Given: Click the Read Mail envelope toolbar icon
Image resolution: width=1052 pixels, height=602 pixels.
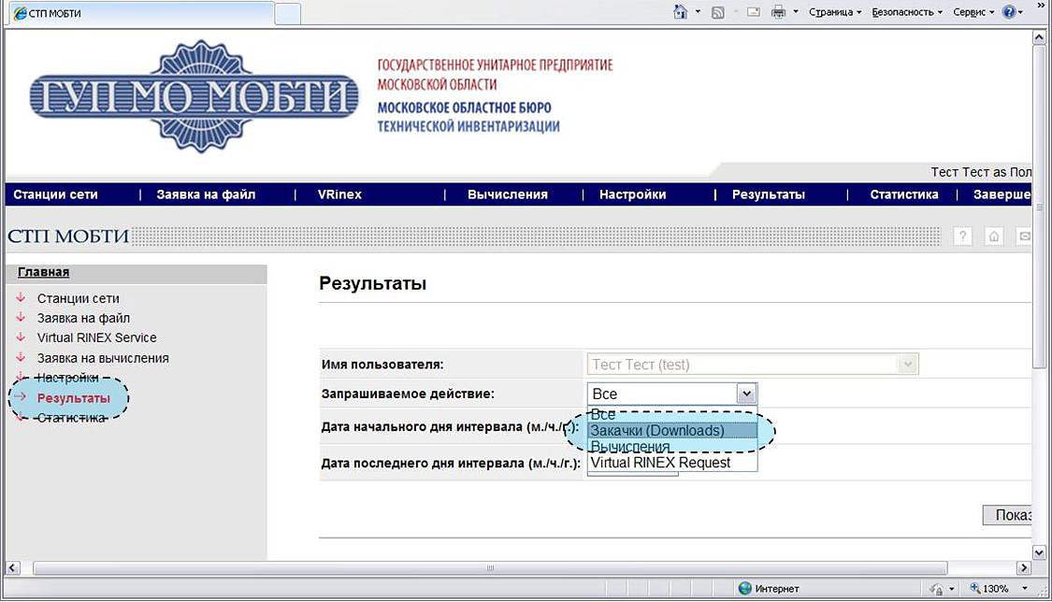Looking at the screenshot, I should (x=754, y=12).
